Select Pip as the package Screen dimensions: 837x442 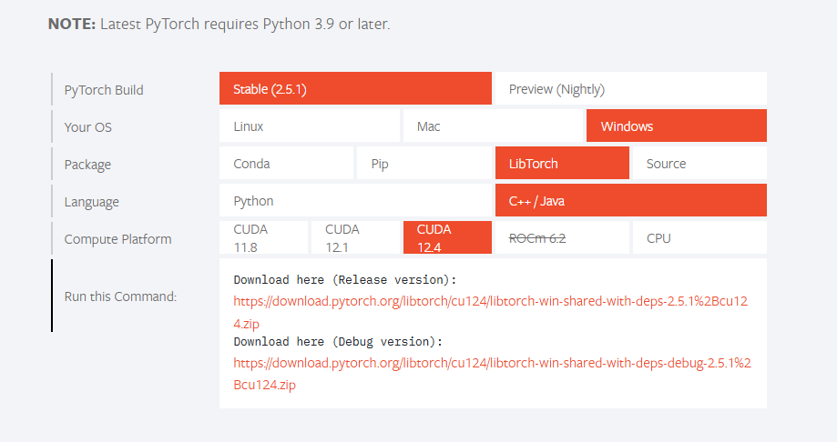point(424,163)
